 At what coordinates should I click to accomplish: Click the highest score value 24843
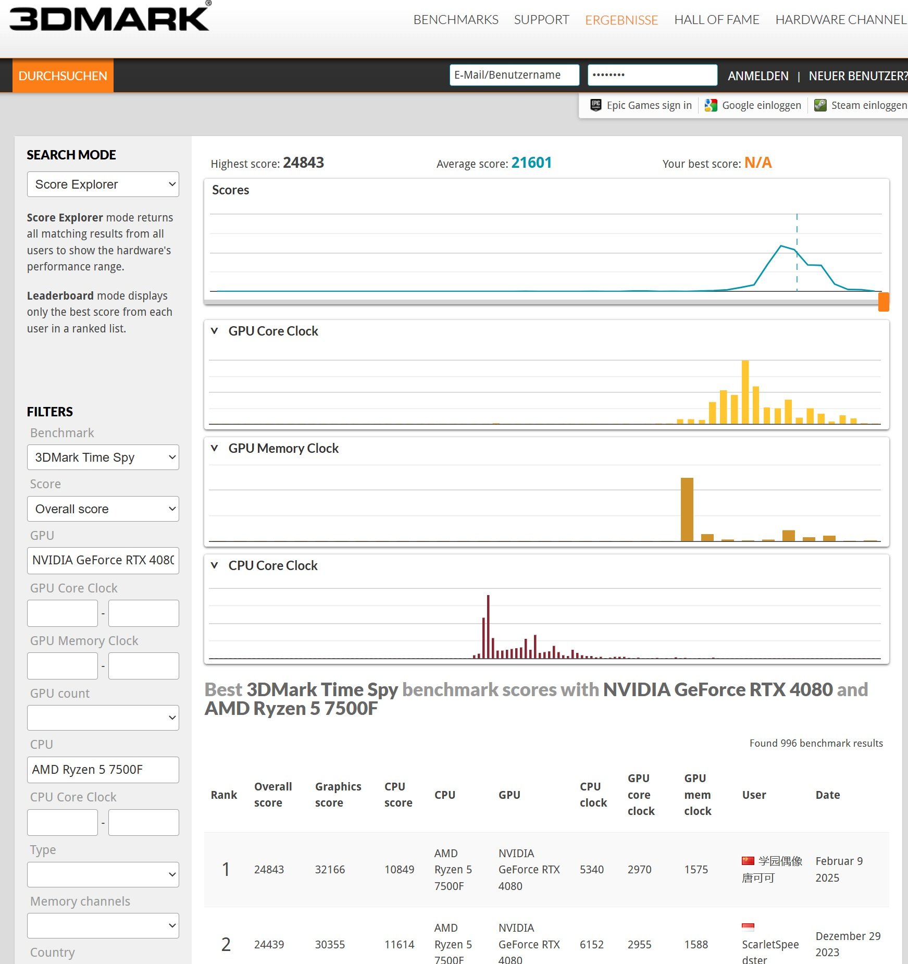click(303, 163)
